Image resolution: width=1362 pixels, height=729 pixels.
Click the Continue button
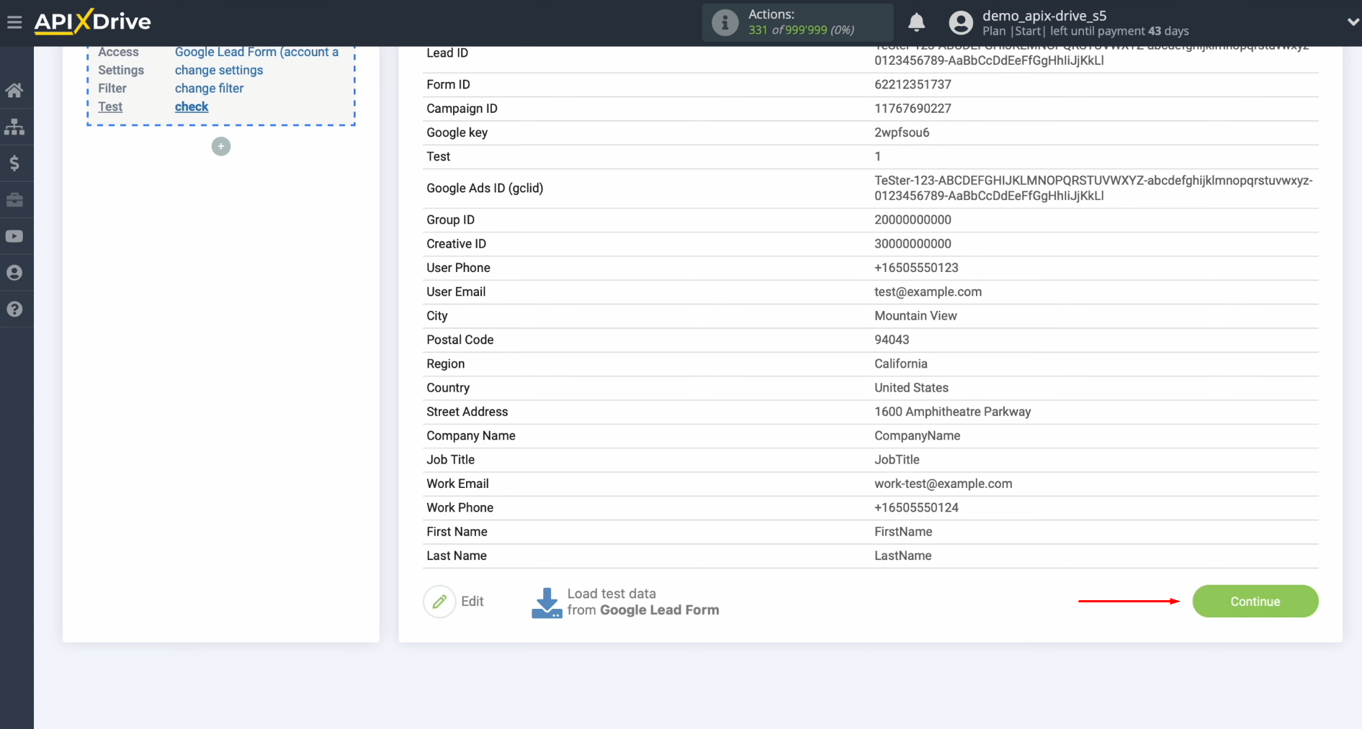click(1255, 601)
